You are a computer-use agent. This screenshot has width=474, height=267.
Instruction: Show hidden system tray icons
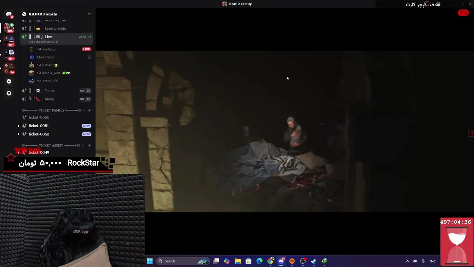click(407, 261)
